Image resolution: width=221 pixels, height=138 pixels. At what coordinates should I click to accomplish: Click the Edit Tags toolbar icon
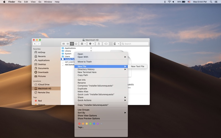[x=106, y=44]
